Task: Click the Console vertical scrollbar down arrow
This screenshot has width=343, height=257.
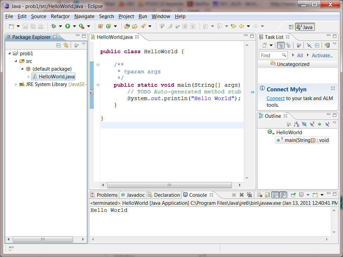Action: tap(334, 232)
